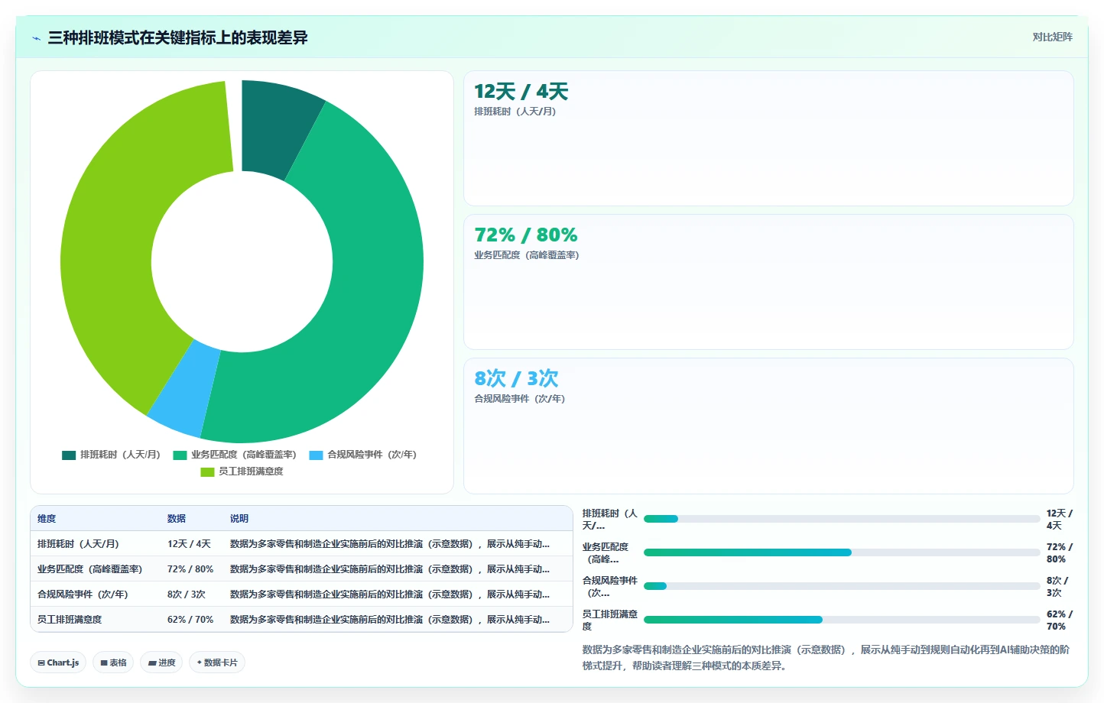Click the description paragraph below progress bars

pos(826,657)
